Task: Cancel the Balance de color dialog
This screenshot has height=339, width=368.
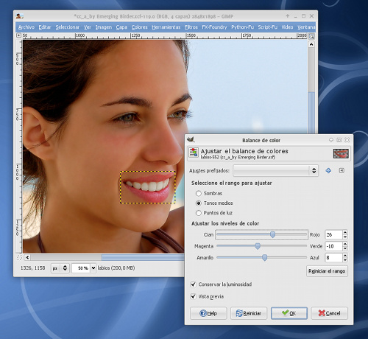Action: coord(330,313)
